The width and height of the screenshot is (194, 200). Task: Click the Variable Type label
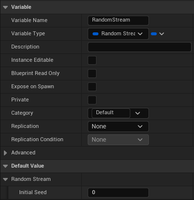click(28, 33)
